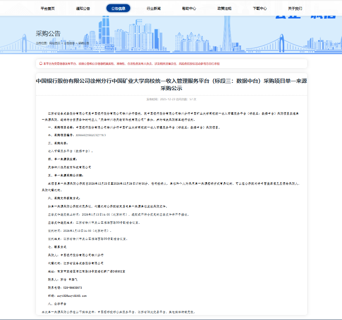Visit the 关于我们 page
Viewport: 342px width, 320px height.
[x=295, y=8]
